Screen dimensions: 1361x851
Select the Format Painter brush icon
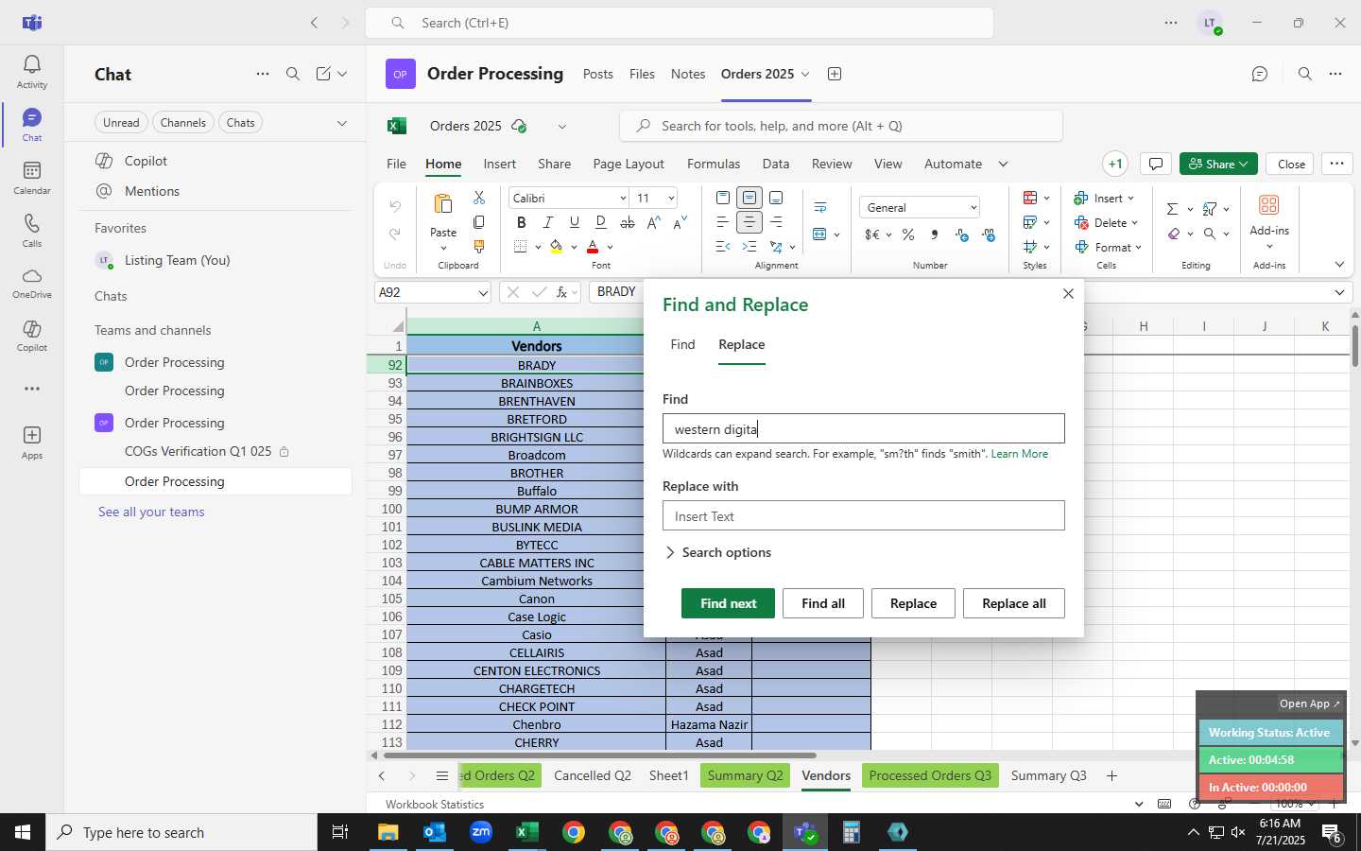(479, 247)
